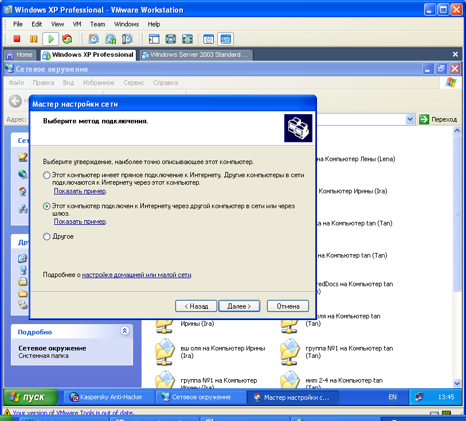This screenshot has height=421, width=466.
Task: Click the 'пуск' Start button
Action: pos(30,397)
